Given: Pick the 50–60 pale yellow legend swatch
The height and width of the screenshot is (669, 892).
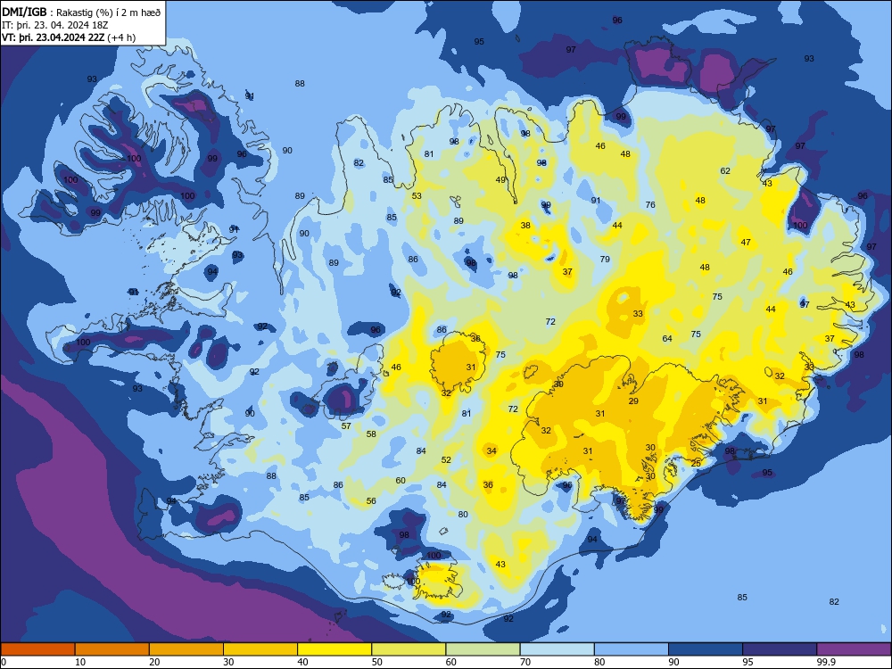Looking at the screenshot, I should [409, 649].
